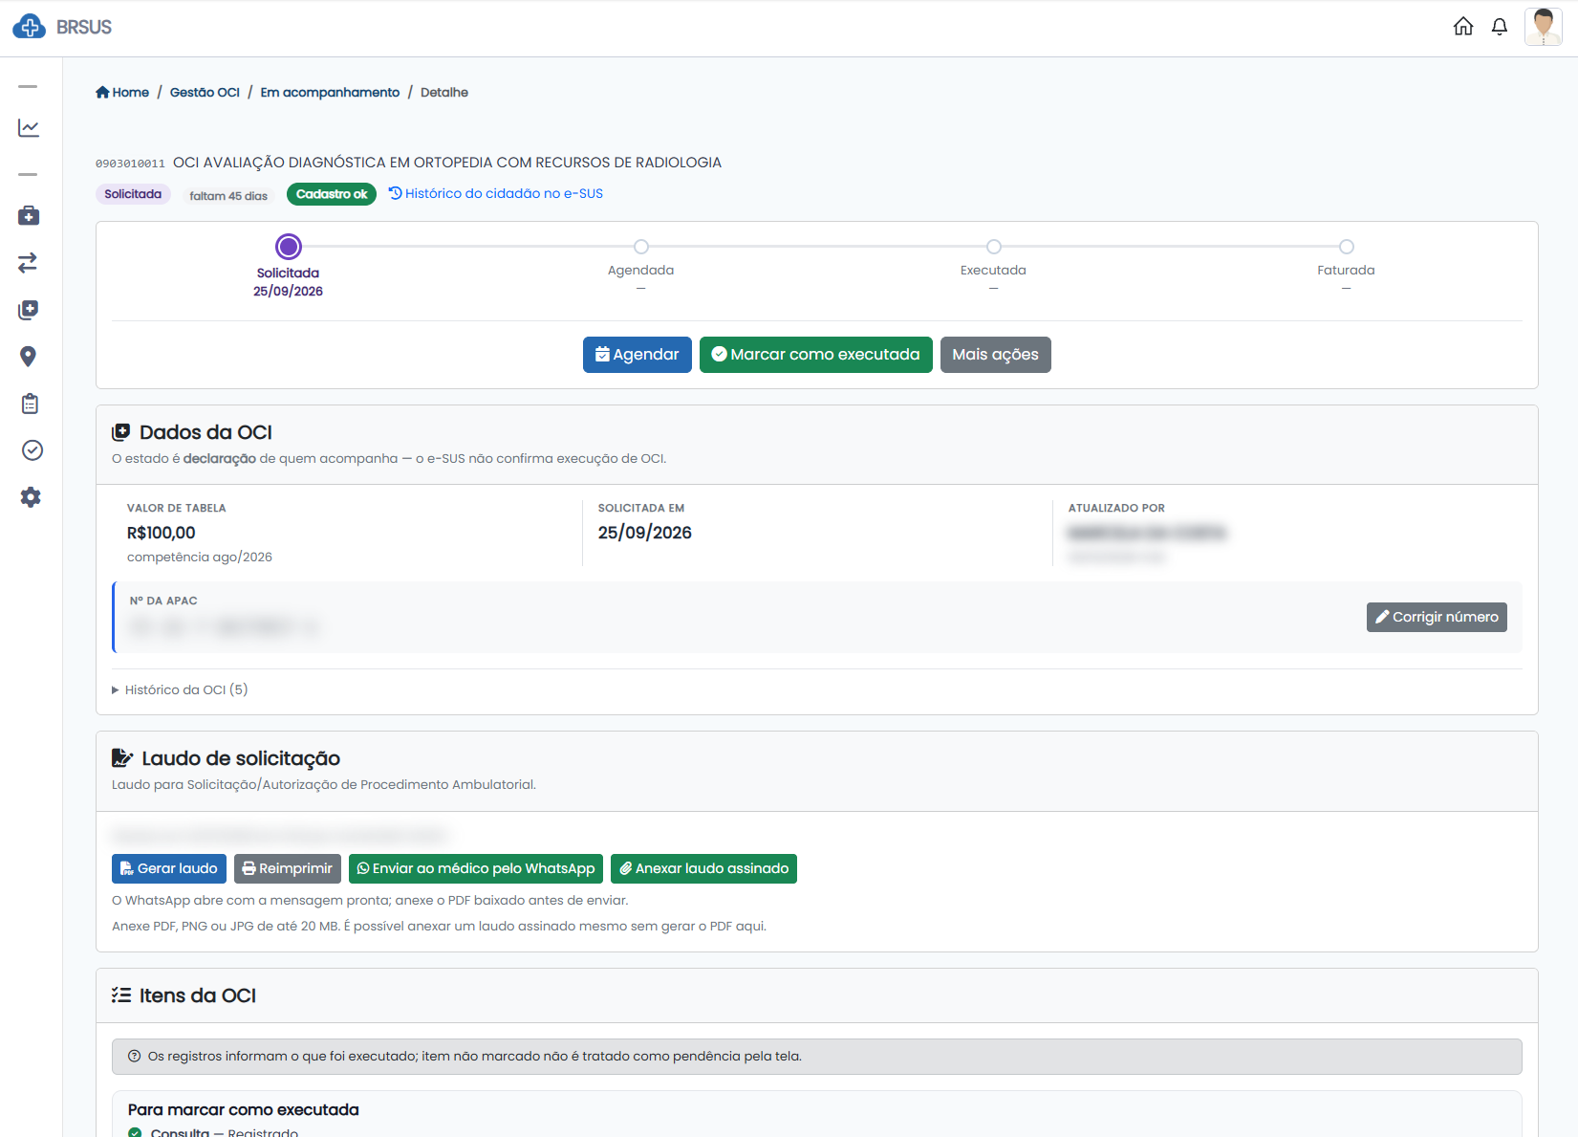Click the faltam 45 dias badge

[228, 196]
